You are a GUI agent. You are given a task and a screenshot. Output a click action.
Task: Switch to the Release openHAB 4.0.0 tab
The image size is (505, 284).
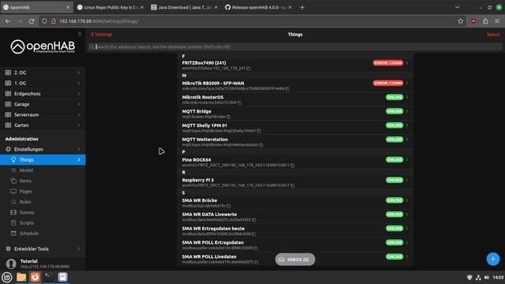pyautogui.click(x=258, y=7)
